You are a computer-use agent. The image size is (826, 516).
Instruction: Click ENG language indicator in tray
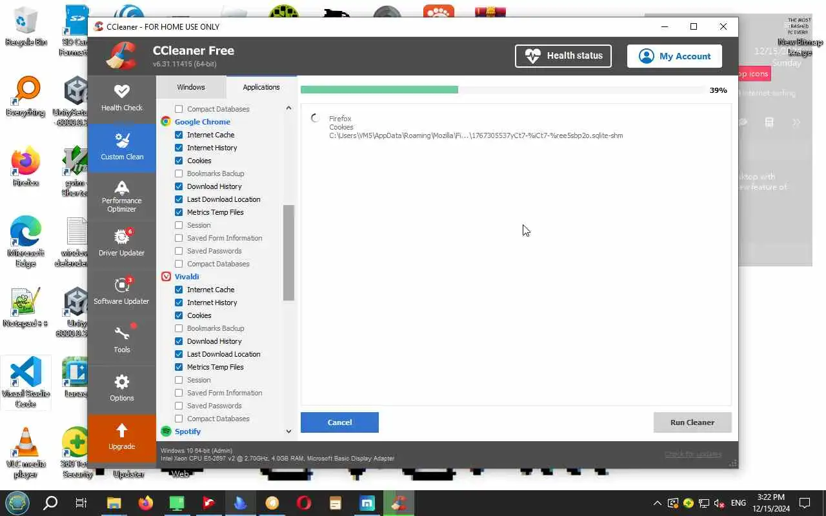click(738, 502)
